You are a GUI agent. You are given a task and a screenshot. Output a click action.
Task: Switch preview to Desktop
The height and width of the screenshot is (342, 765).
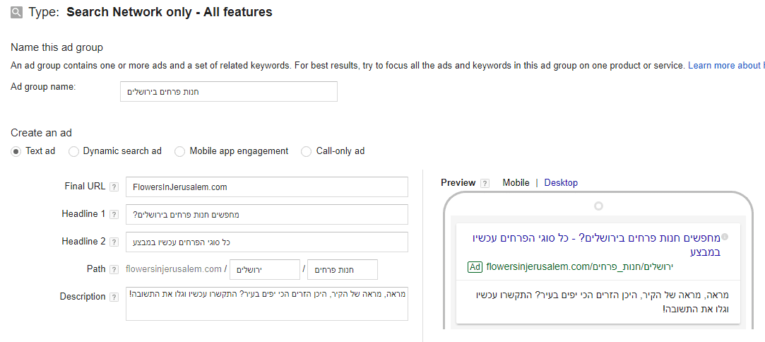pyautogui.click(x=561, y=183)
